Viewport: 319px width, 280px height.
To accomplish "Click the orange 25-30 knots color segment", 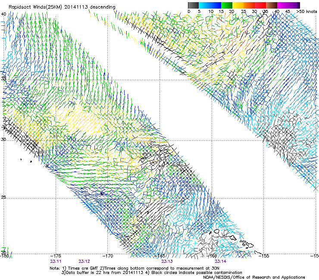I will (250, 5).
